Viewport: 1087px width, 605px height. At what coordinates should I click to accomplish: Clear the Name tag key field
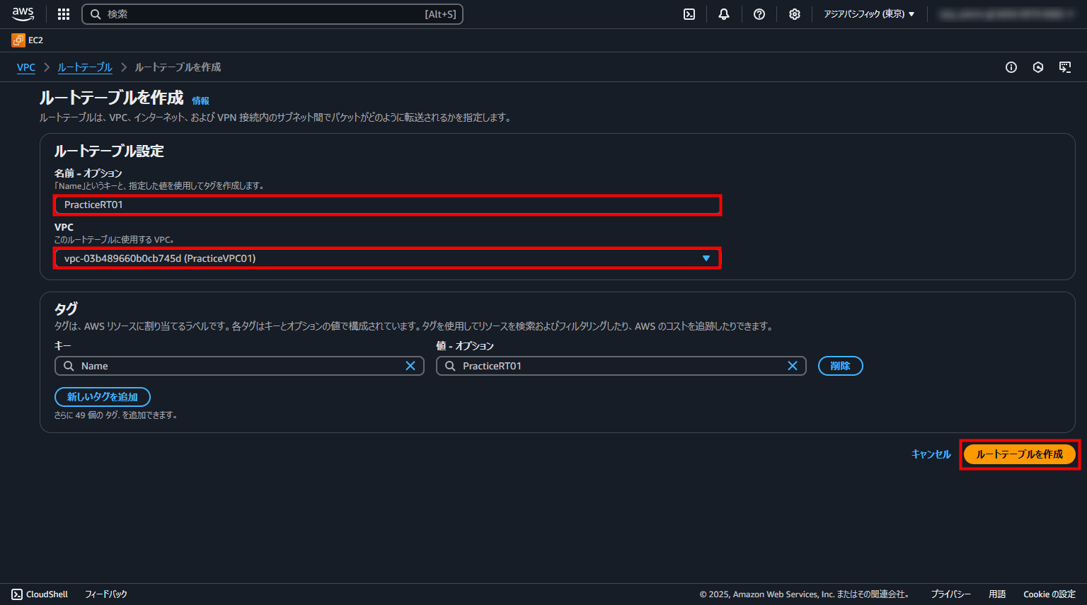coord(410,366)
